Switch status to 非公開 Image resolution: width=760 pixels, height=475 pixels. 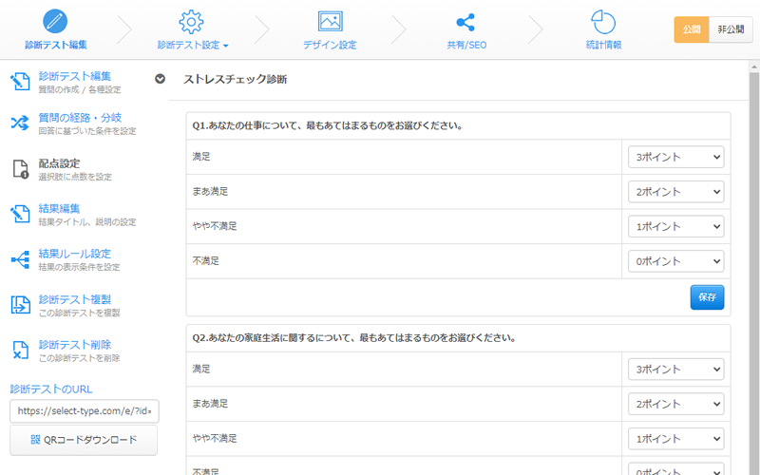click(x=731, y=29)
